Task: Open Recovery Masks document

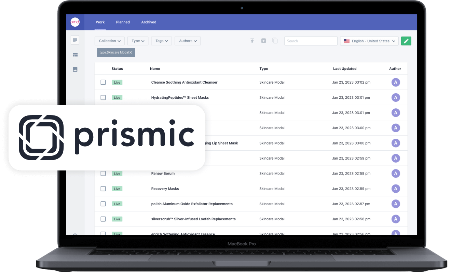Action: click(x=165, y=189)
